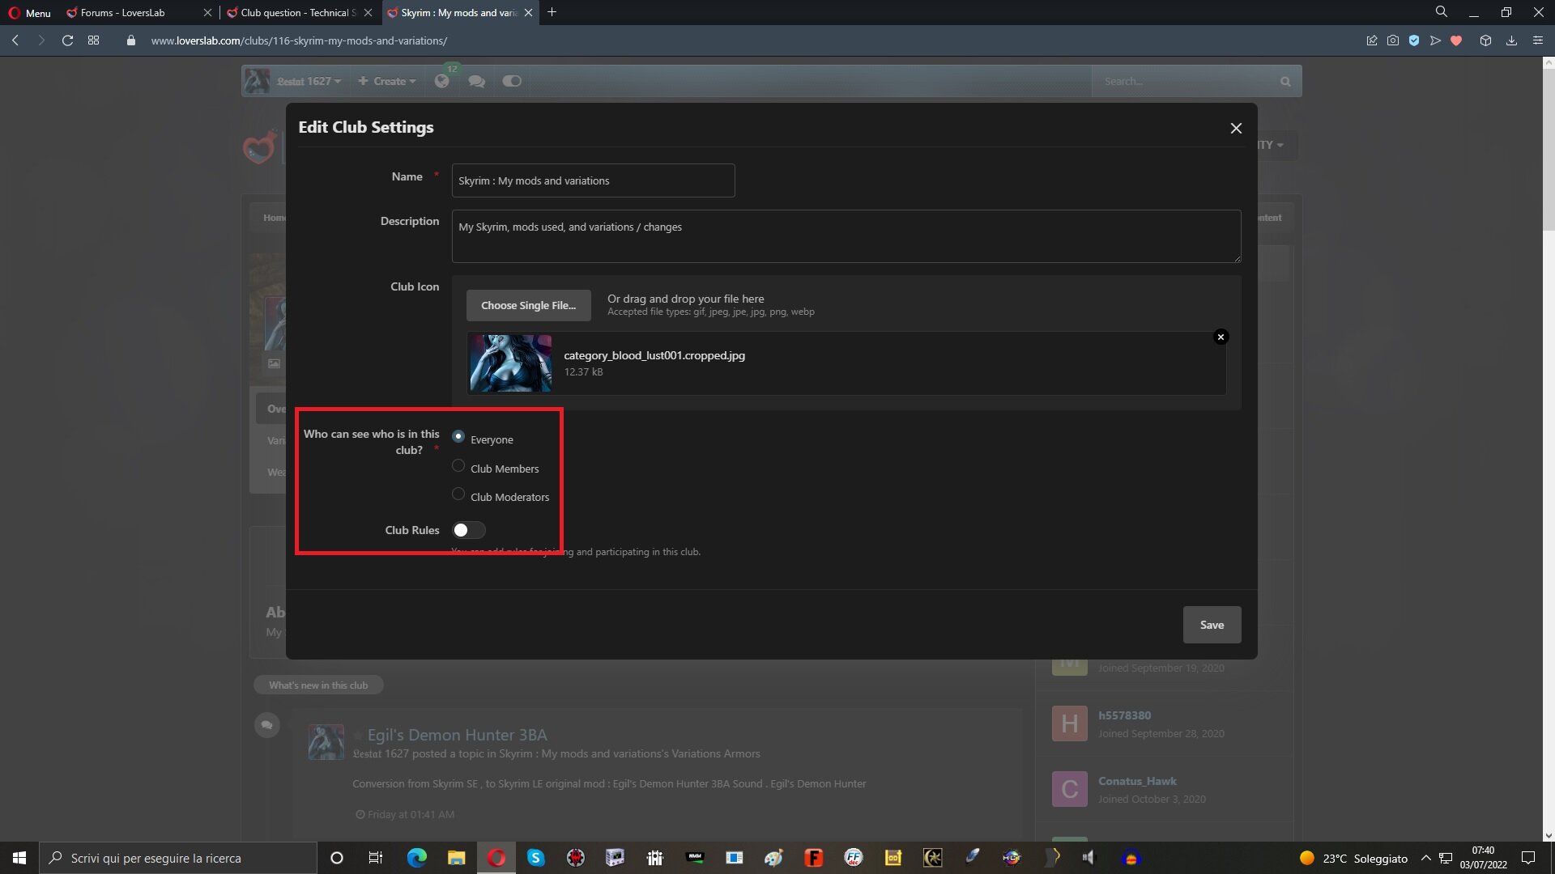The image size is (1555, 874).
Task: Go forward in browser history
Action: click(x=41, y=40)
